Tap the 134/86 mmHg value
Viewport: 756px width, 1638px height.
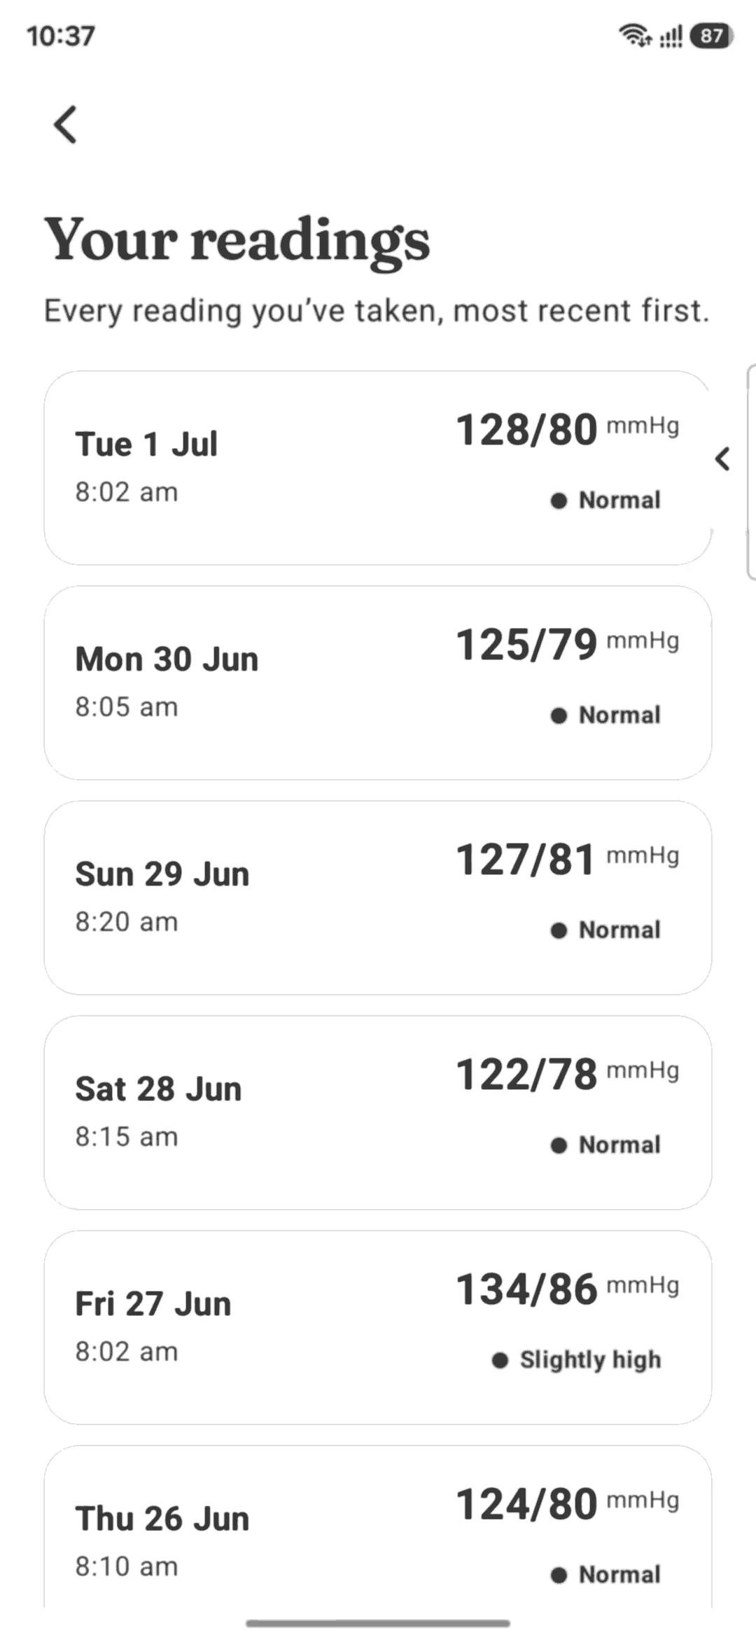click(x=568, y=1289)
